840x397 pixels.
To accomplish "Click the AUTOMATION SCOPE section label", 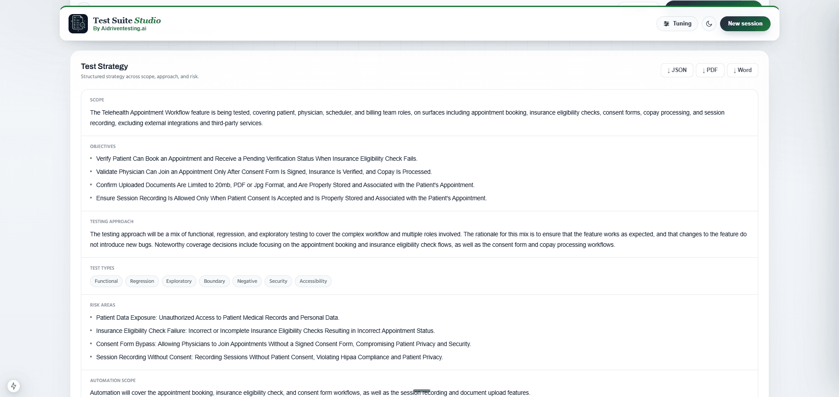I will (113, 381).
